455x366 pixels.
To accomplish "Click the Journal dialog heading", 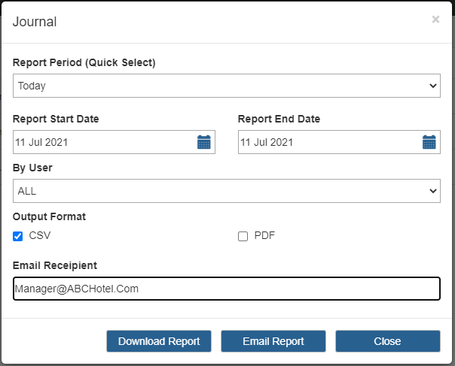I will (x=35, y=22).
